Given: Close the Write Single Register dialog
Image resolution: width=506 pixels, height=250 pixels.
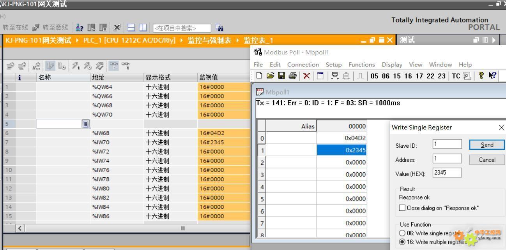Looking at the screenshot, I should 501,128.
